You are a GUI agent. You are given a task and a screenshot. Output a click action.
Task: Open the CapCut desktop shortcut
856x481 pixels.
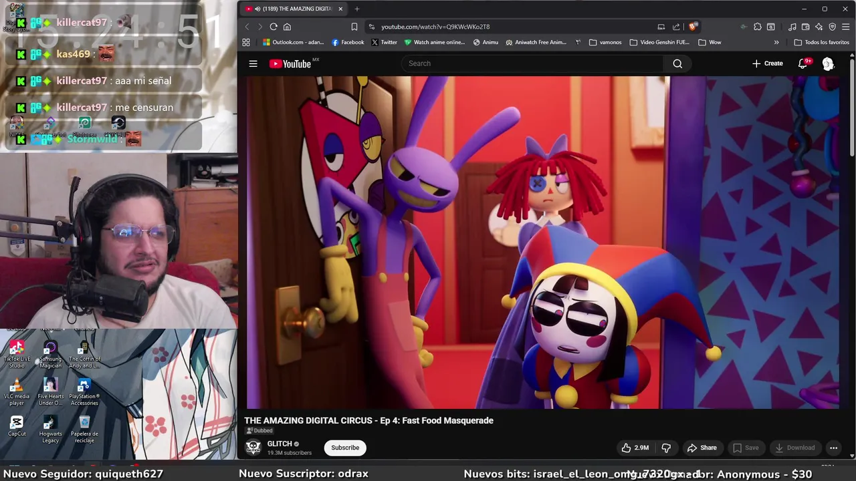17,426
